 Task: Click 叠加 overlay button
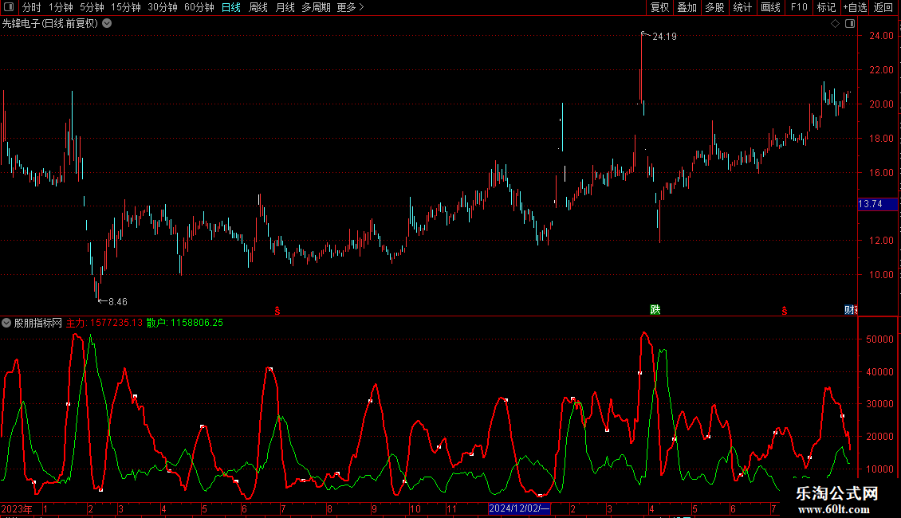click(x=687, y=7)
